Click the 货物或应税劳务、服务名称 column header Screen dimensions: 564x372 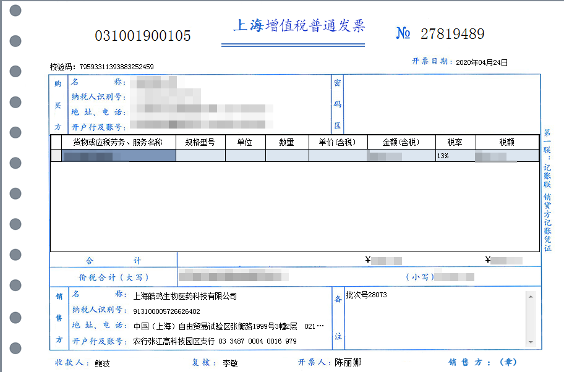(x=117, y=142)
